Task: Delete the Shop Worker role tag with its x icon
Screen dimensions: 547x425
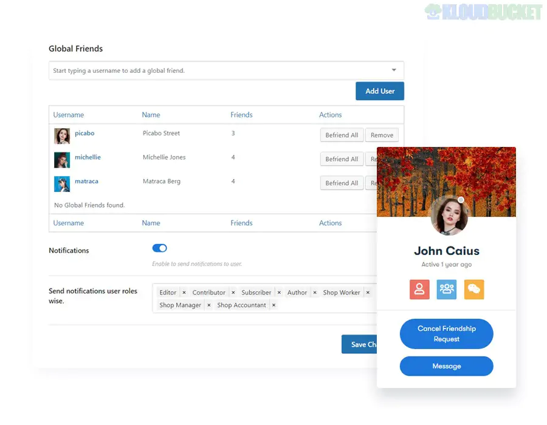Action: coord(368,292)
